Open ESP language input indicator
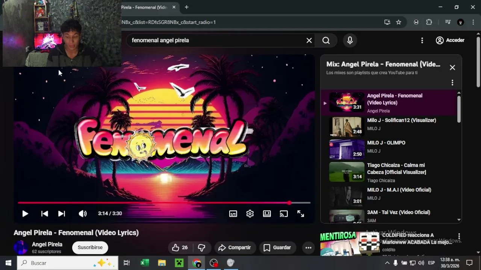This screenshot has height=270, width=481. point(431,263)
